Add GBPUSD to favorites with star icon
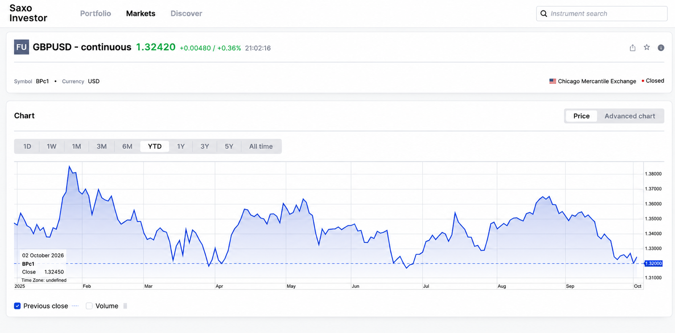675x333 pixels. coord(647,47)
